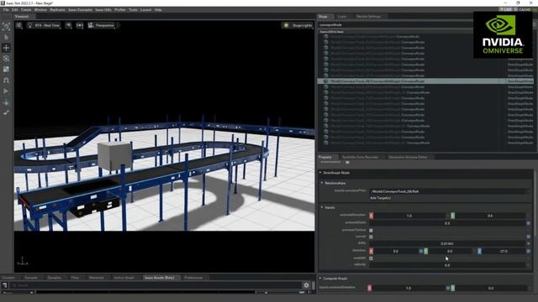Select the Scale tool

coord(6,70)
